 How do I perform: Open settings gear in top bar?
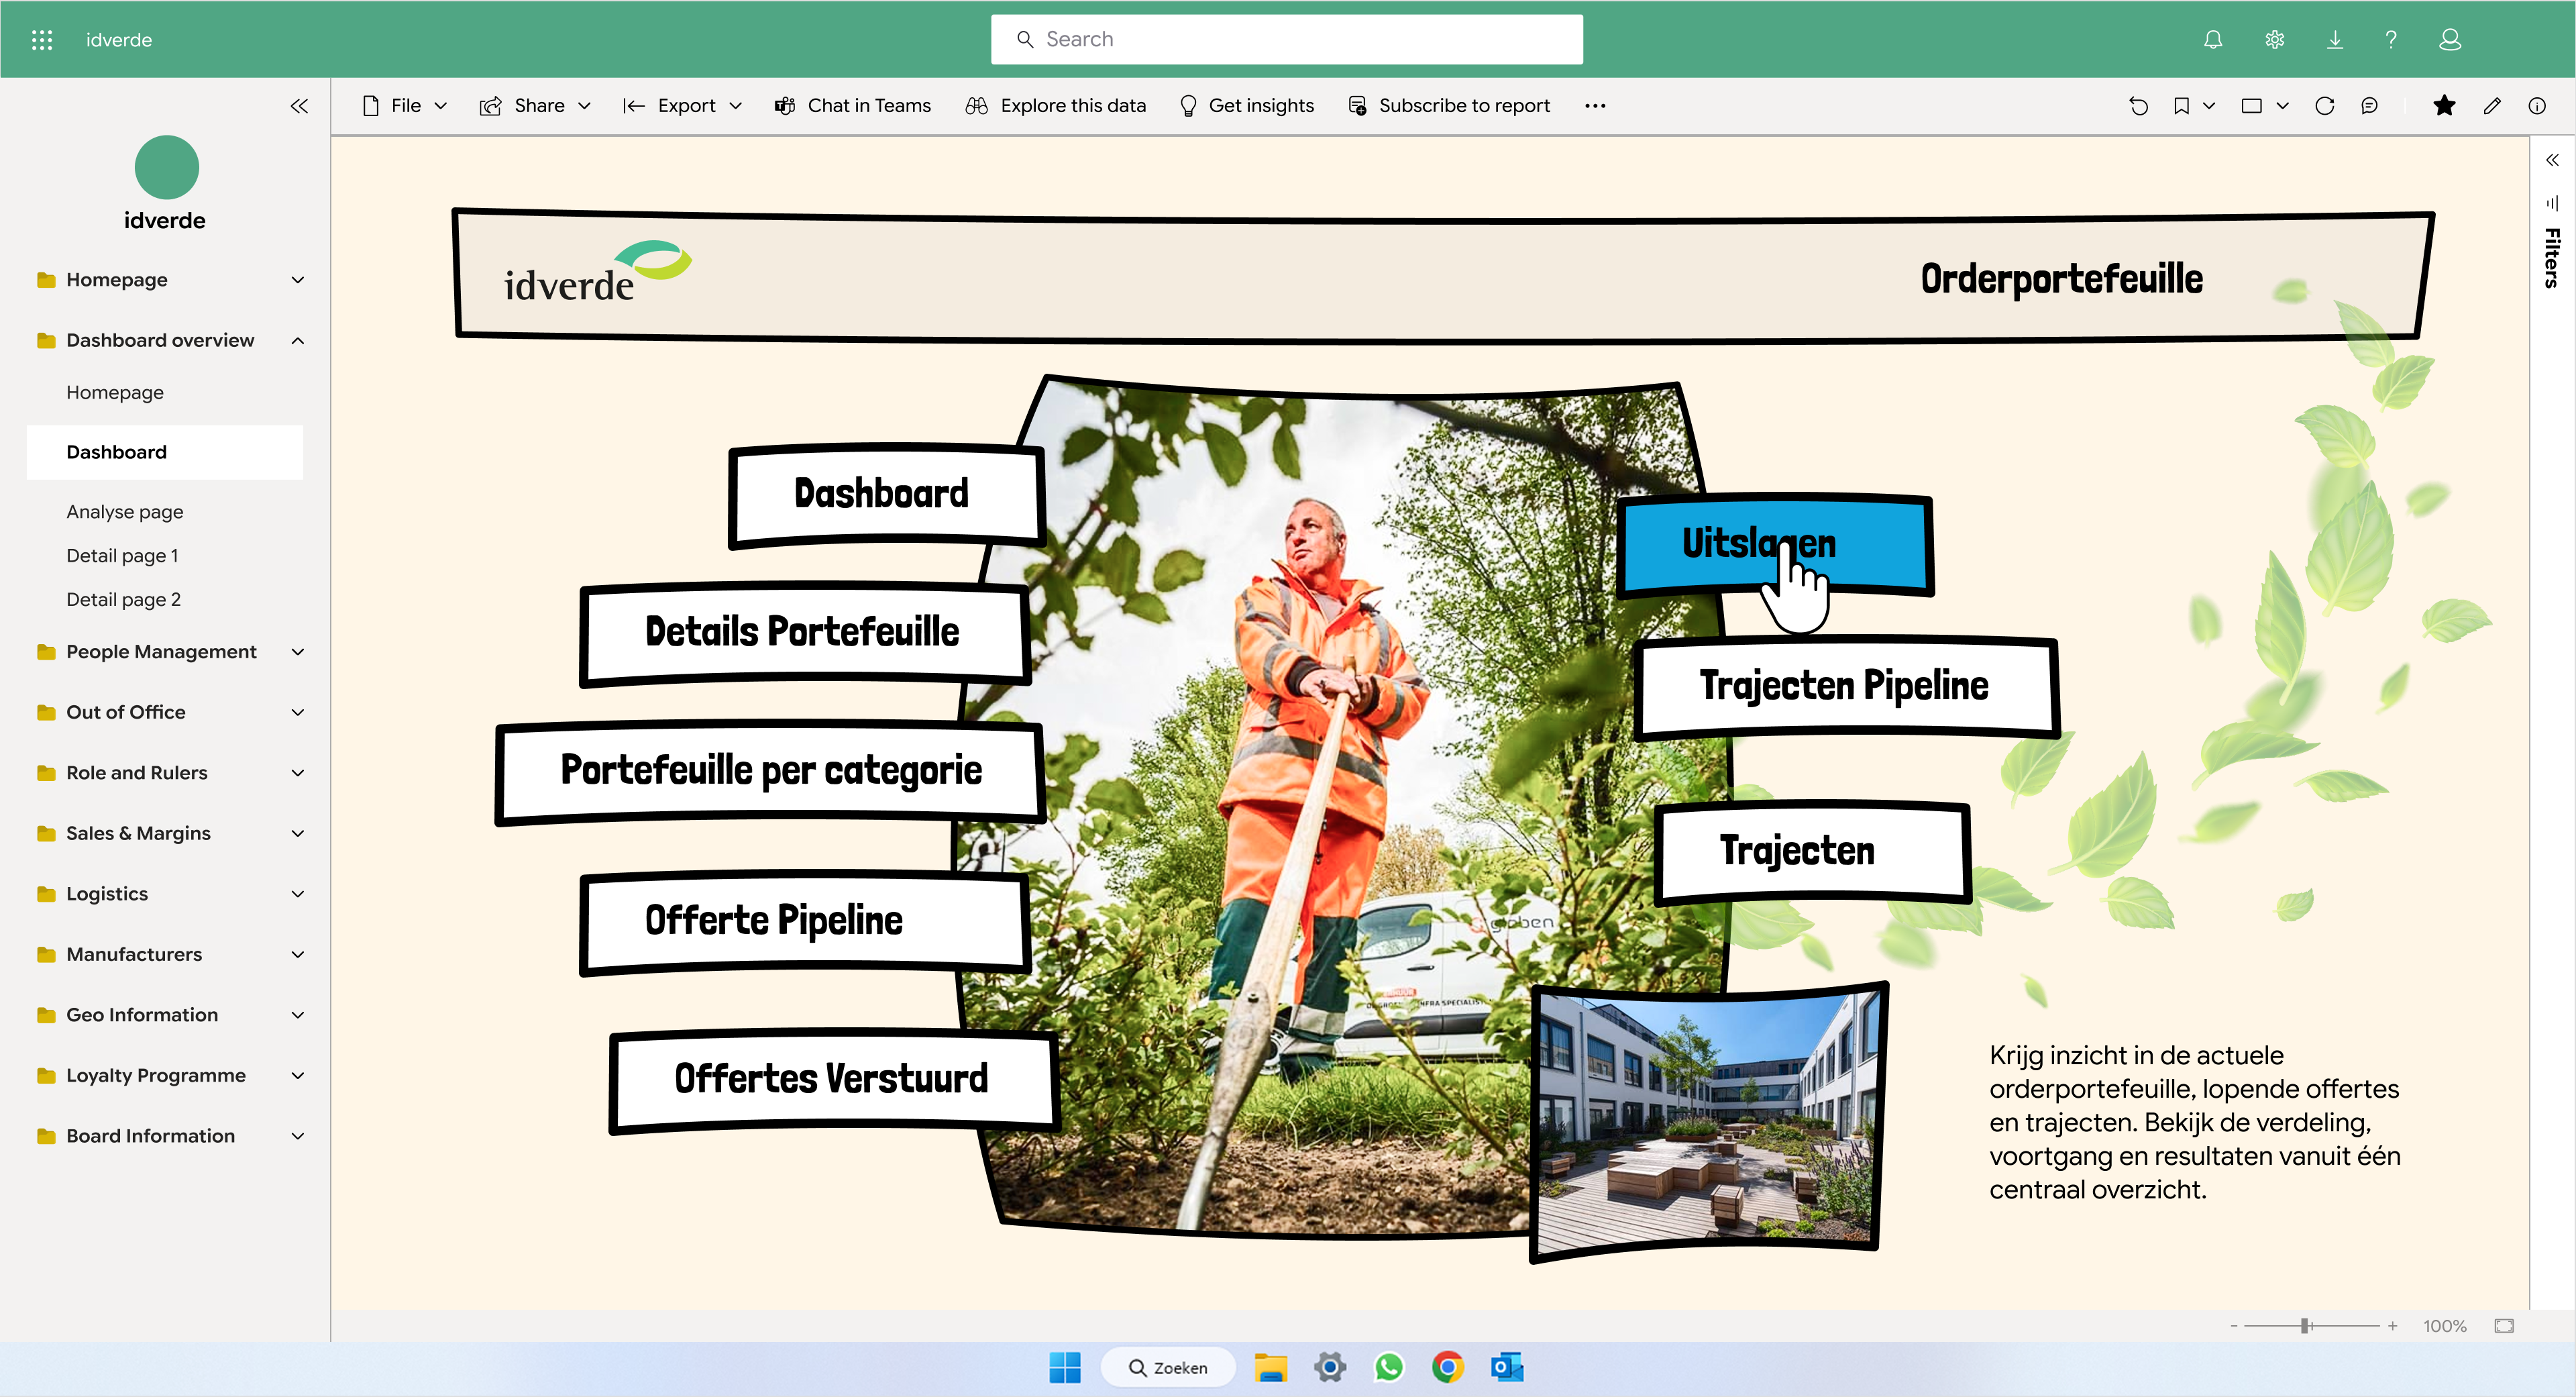2274,40
